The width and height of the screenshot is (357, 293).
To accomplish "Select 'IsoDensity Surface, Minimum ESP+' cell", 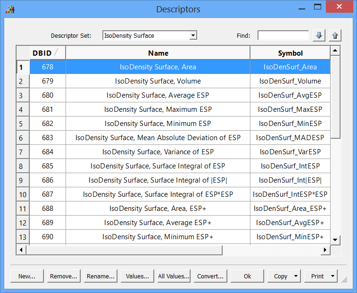I will pyautogui.click(x=158, y=237).
